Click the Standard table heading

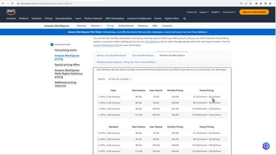[113, 127]
